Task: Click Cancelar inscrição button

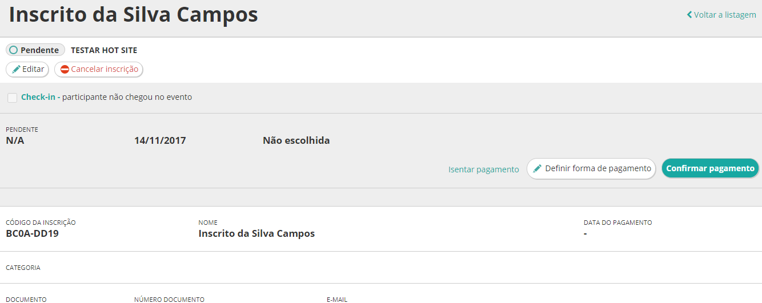Action: point(99,69)
